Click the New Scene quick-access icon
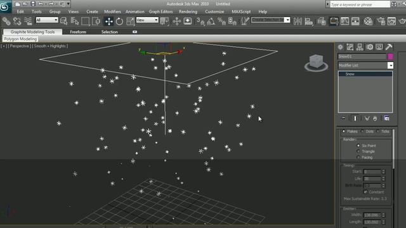 (x=18, y=4)
